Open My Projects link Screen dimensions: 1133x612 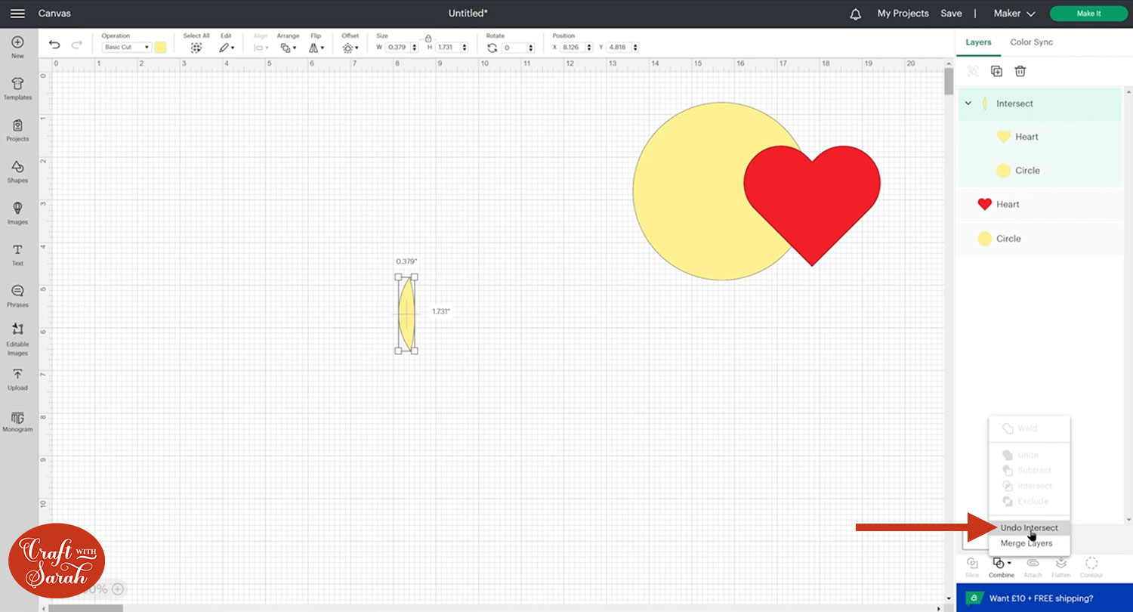903,14
